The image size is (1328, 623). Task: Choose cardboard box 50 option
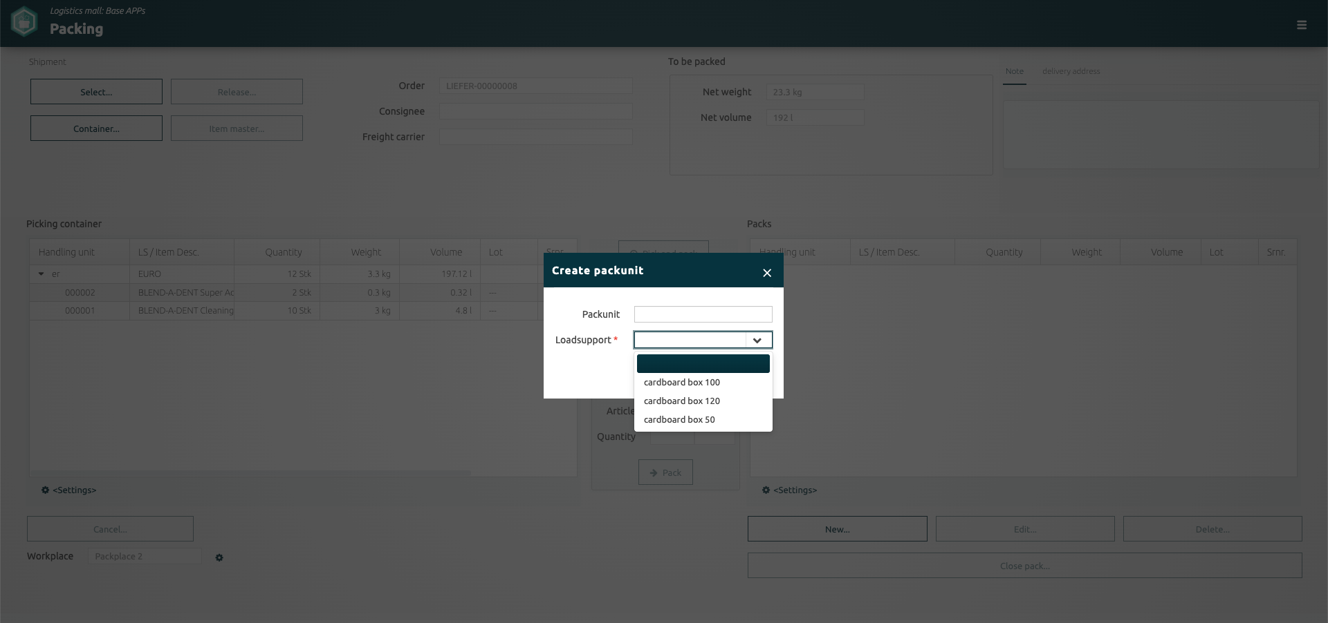click(x=703, y=419)
